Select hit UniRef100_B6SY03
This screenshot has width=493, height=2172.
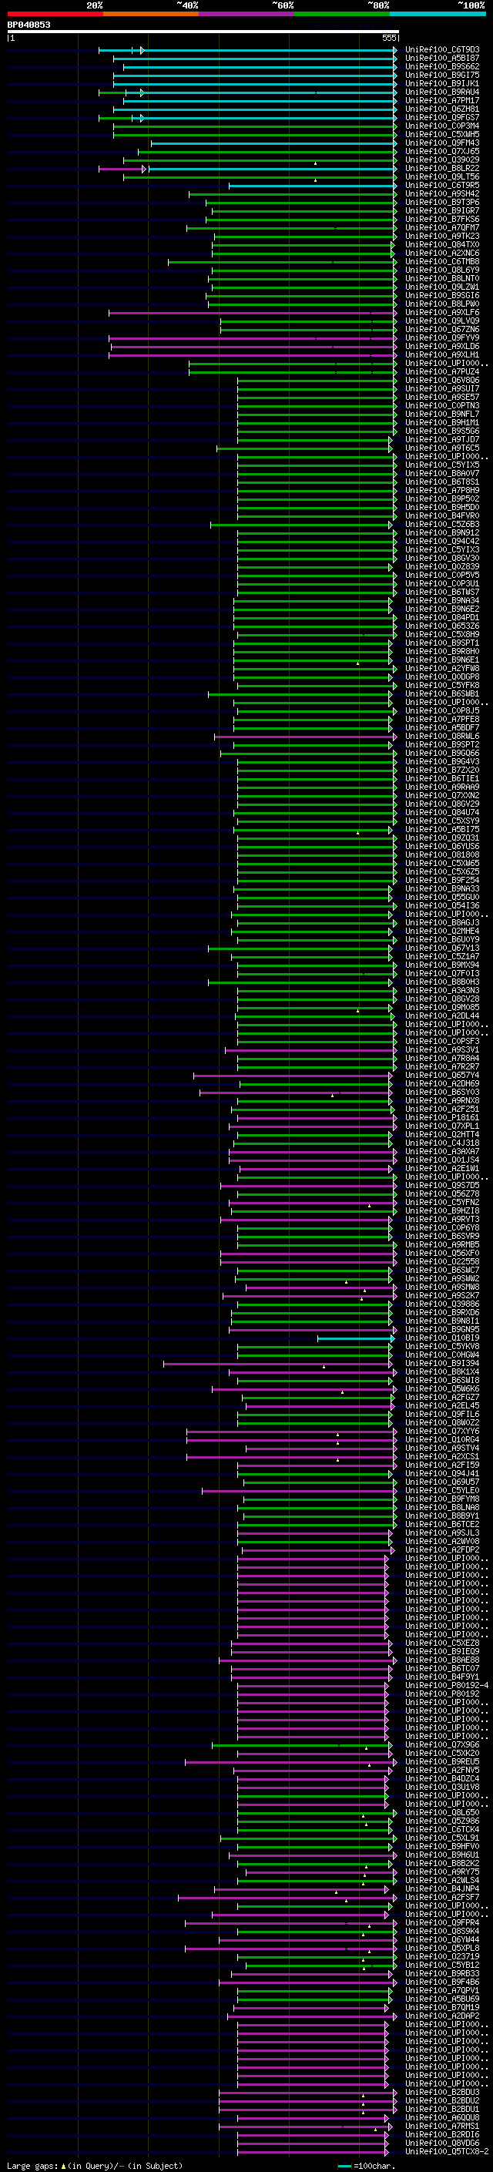(441, 1092)
